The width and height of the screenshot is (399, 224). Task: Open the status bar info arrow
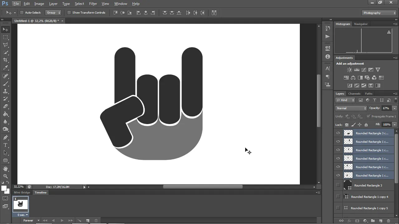tap(84, 187)
